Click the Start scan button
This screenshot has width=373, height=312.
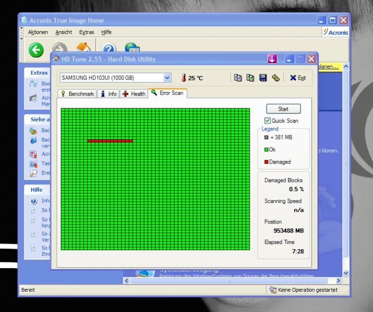point(283,109)
